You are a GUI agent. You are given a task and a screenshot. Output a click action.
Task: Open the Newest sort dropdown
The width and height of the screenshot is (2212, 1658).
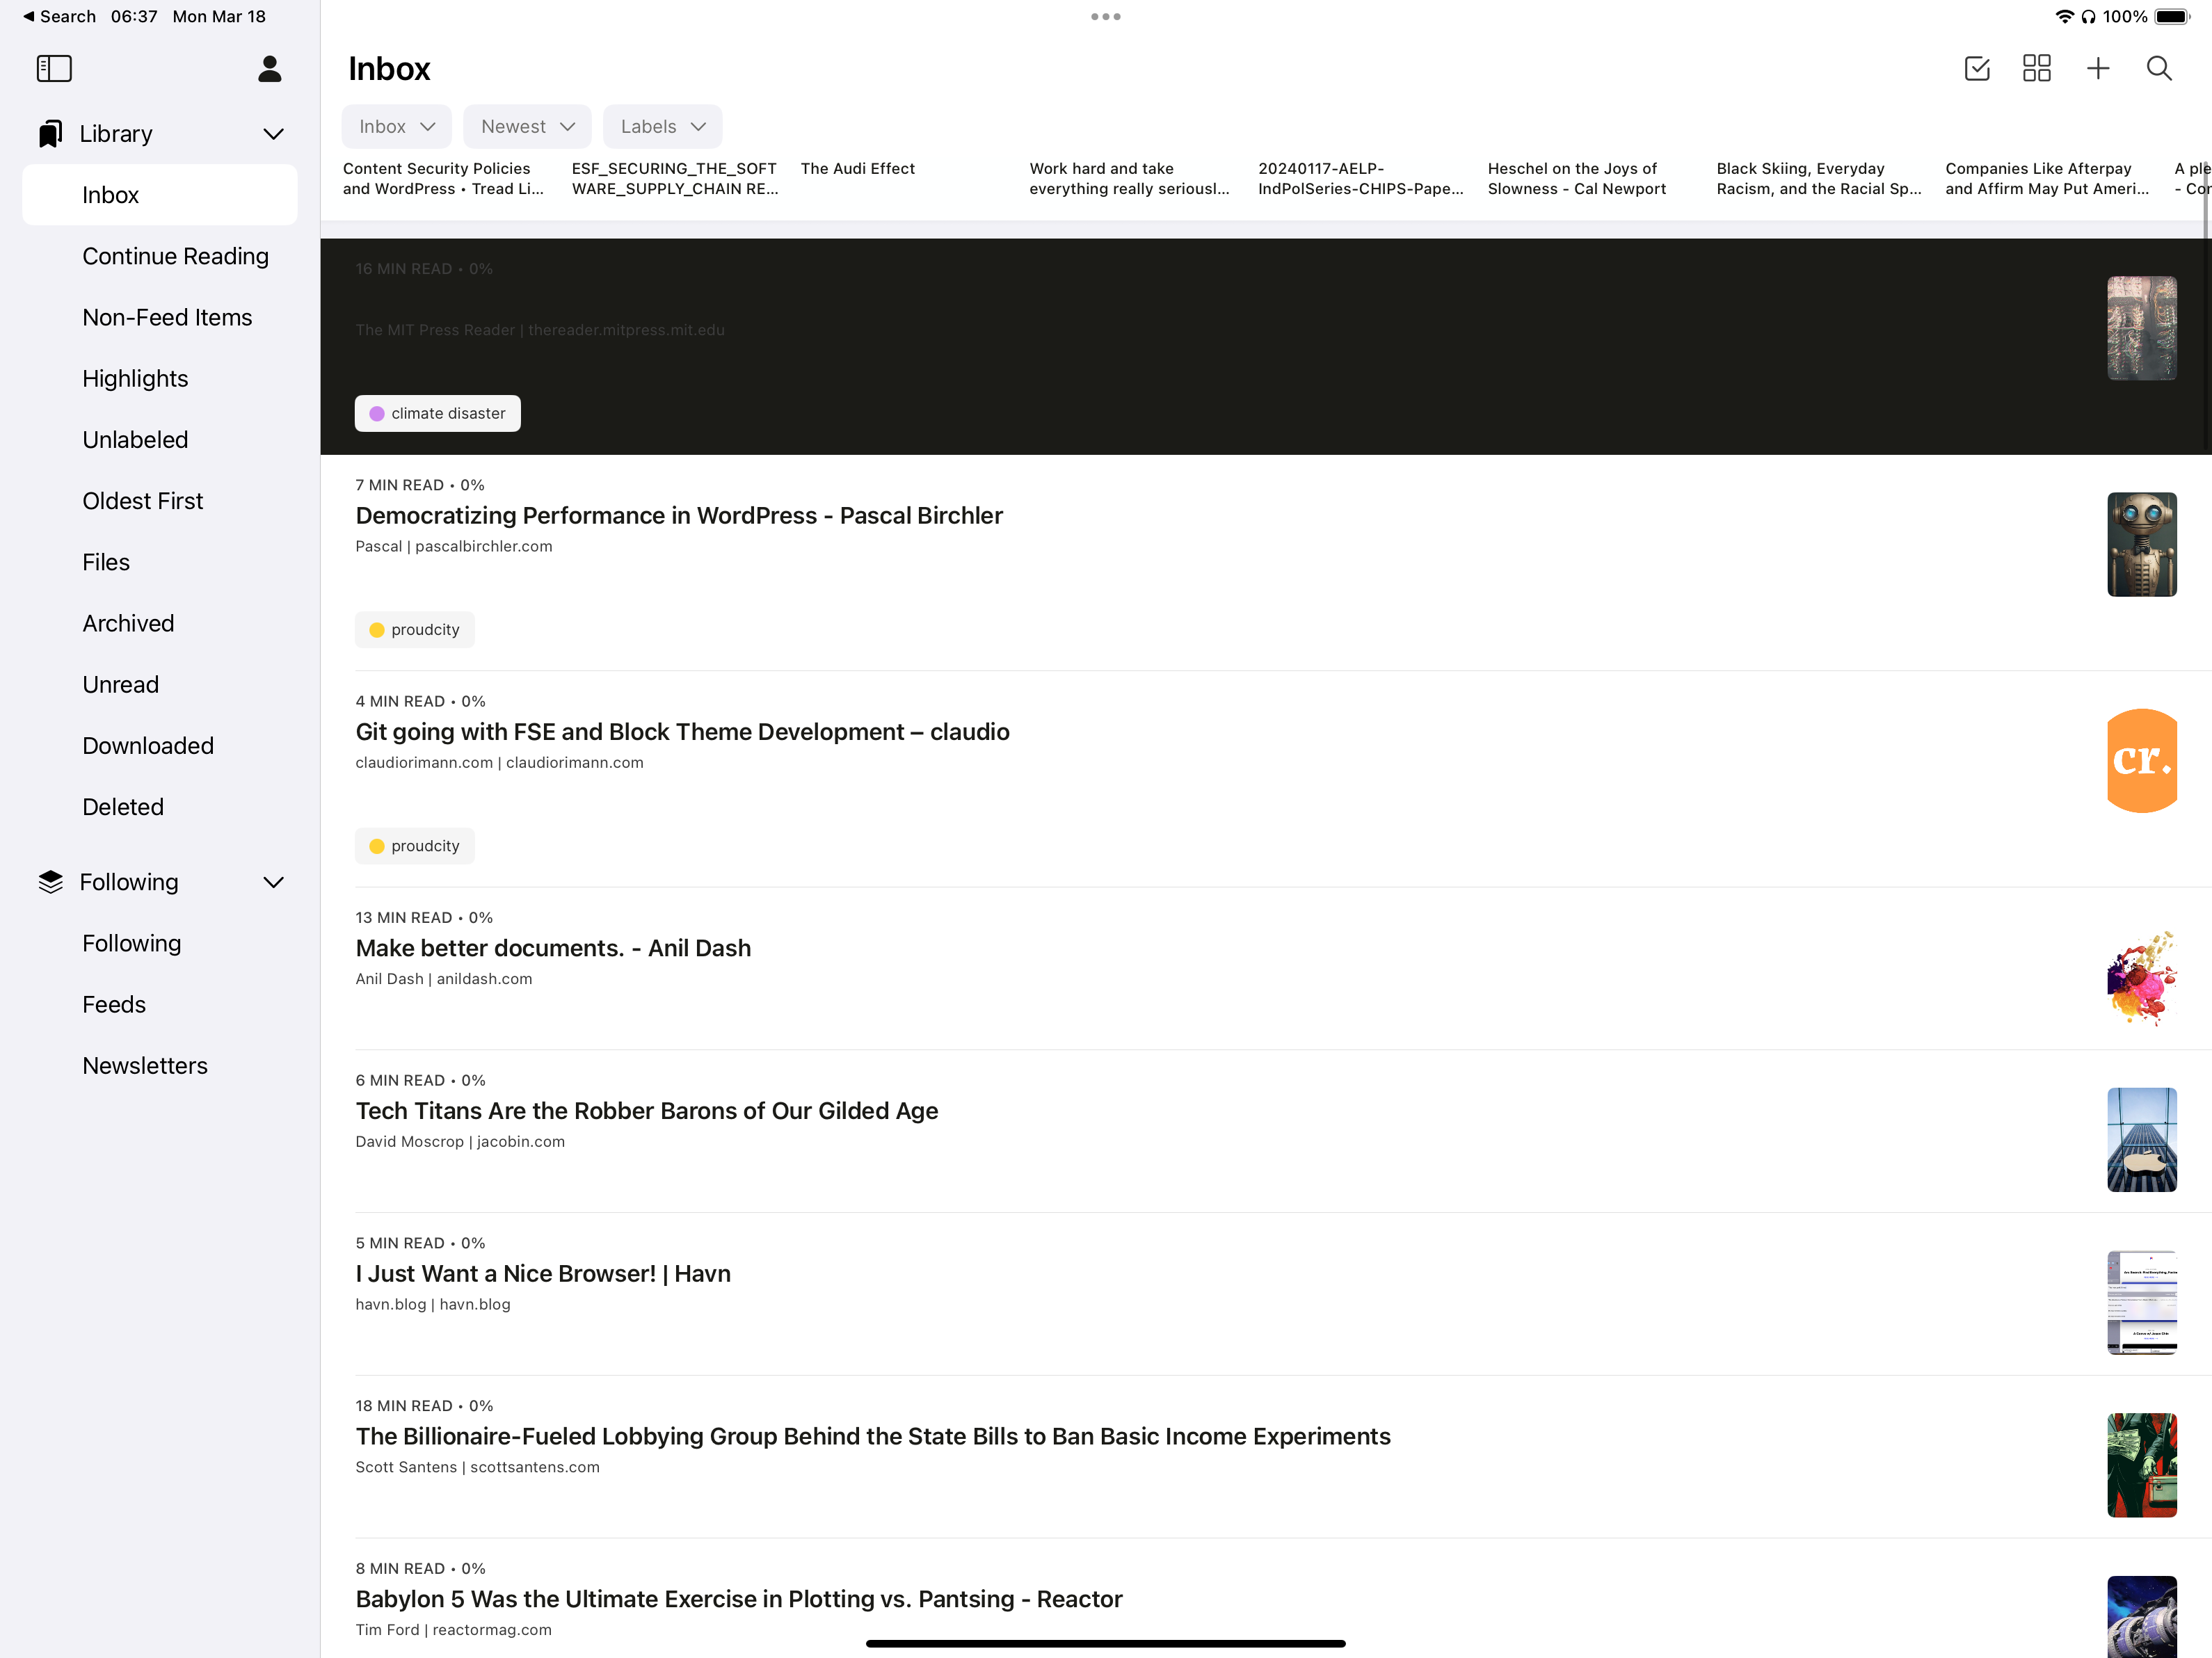pyautogui.click(x=527, y=127)
